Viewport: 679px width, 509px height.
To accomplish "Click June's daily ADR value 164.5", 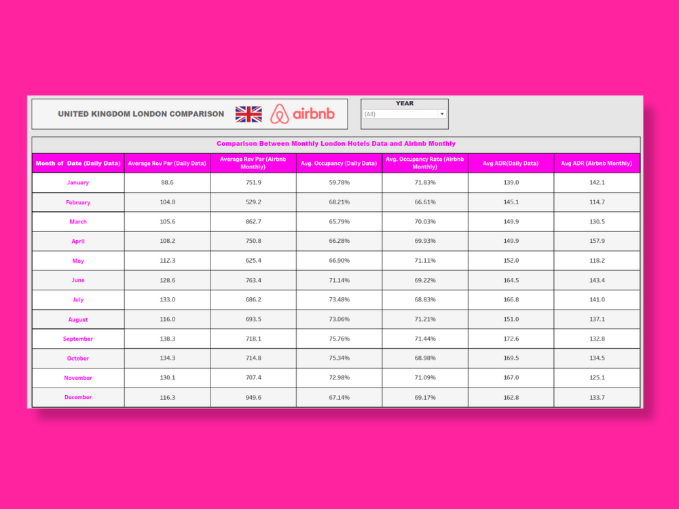I will click(511, 280).
